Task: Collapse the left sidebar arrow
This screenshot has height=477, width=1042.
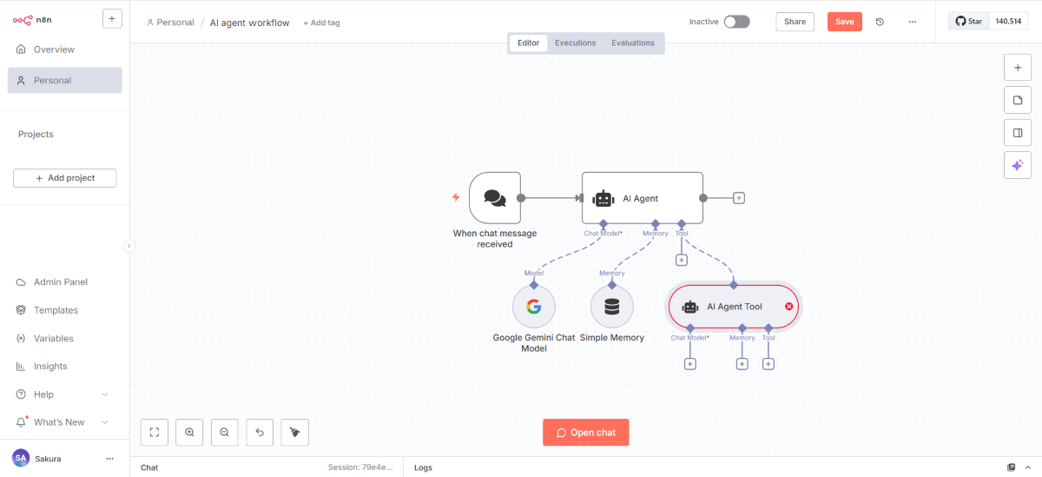Action: [129, 246]
